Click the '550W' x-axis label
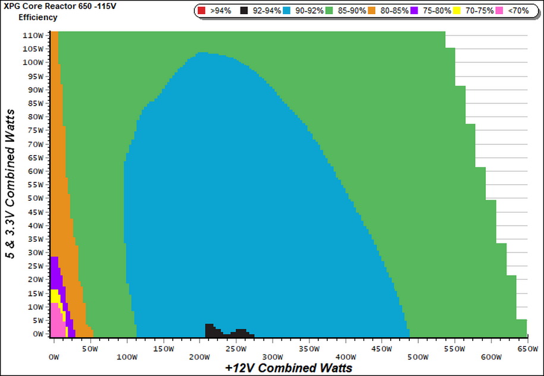This screenshot has height=376, width=544. click(454, 349)
